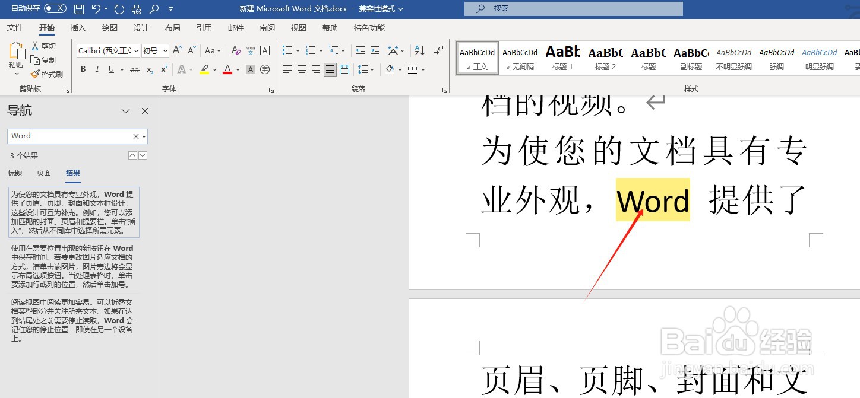Switch to the 设计 Design tab
Screen dimensions: 860x398
(141, 28)
